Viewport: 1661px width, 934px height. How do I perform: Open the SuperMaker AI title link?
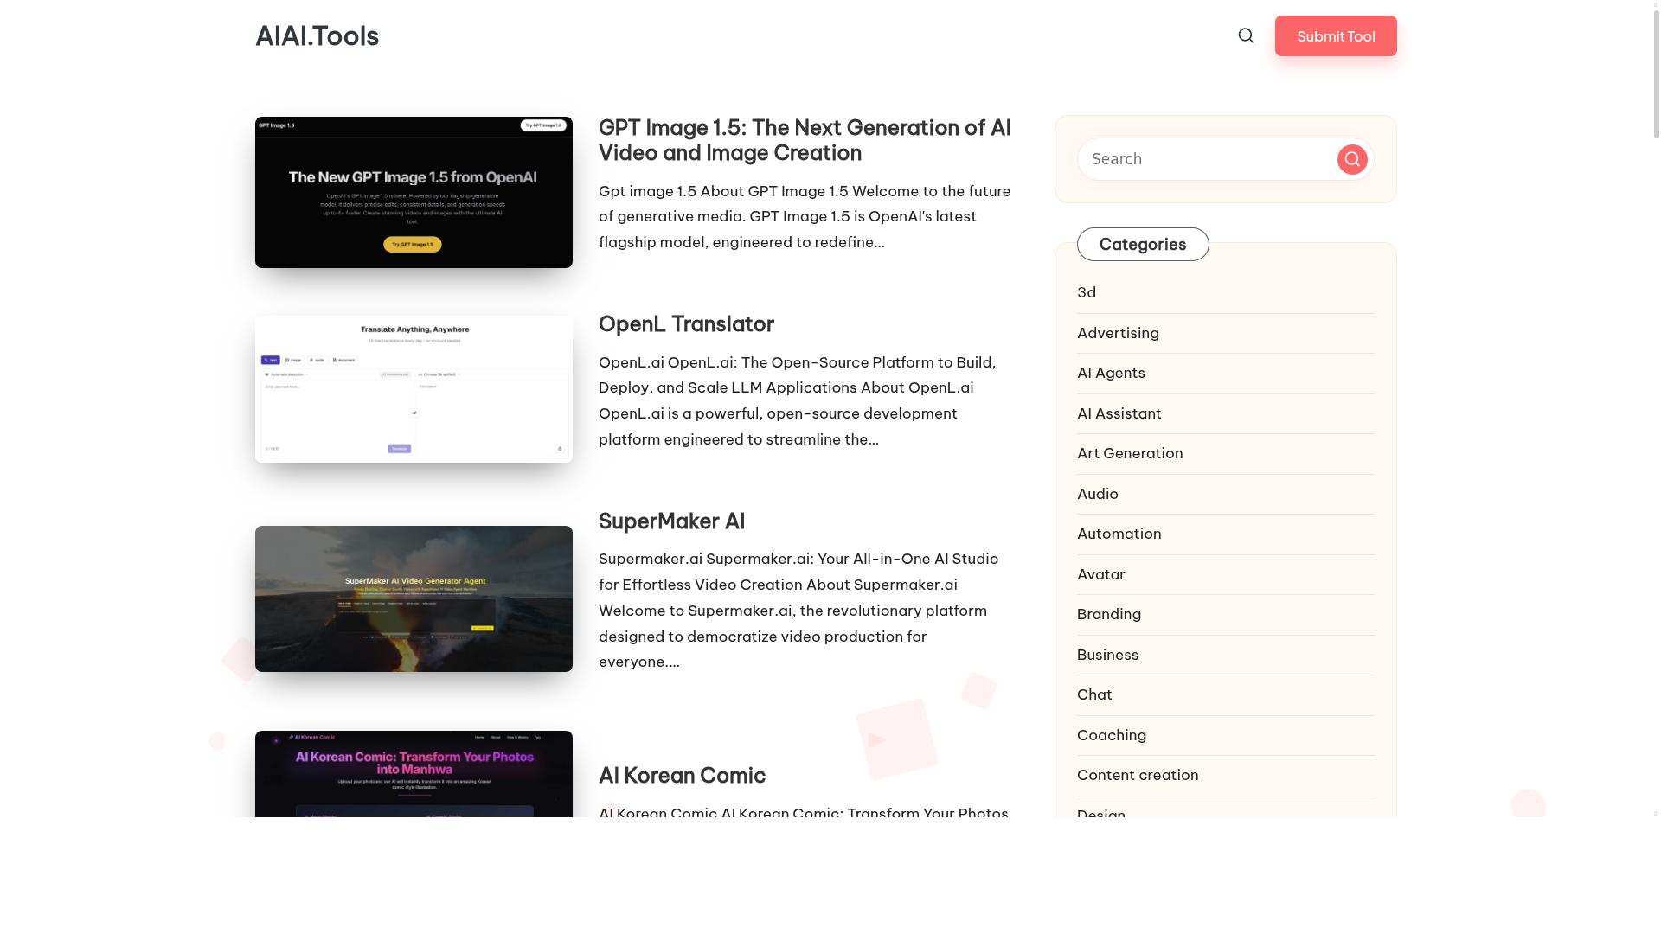[x=671, y=521]
